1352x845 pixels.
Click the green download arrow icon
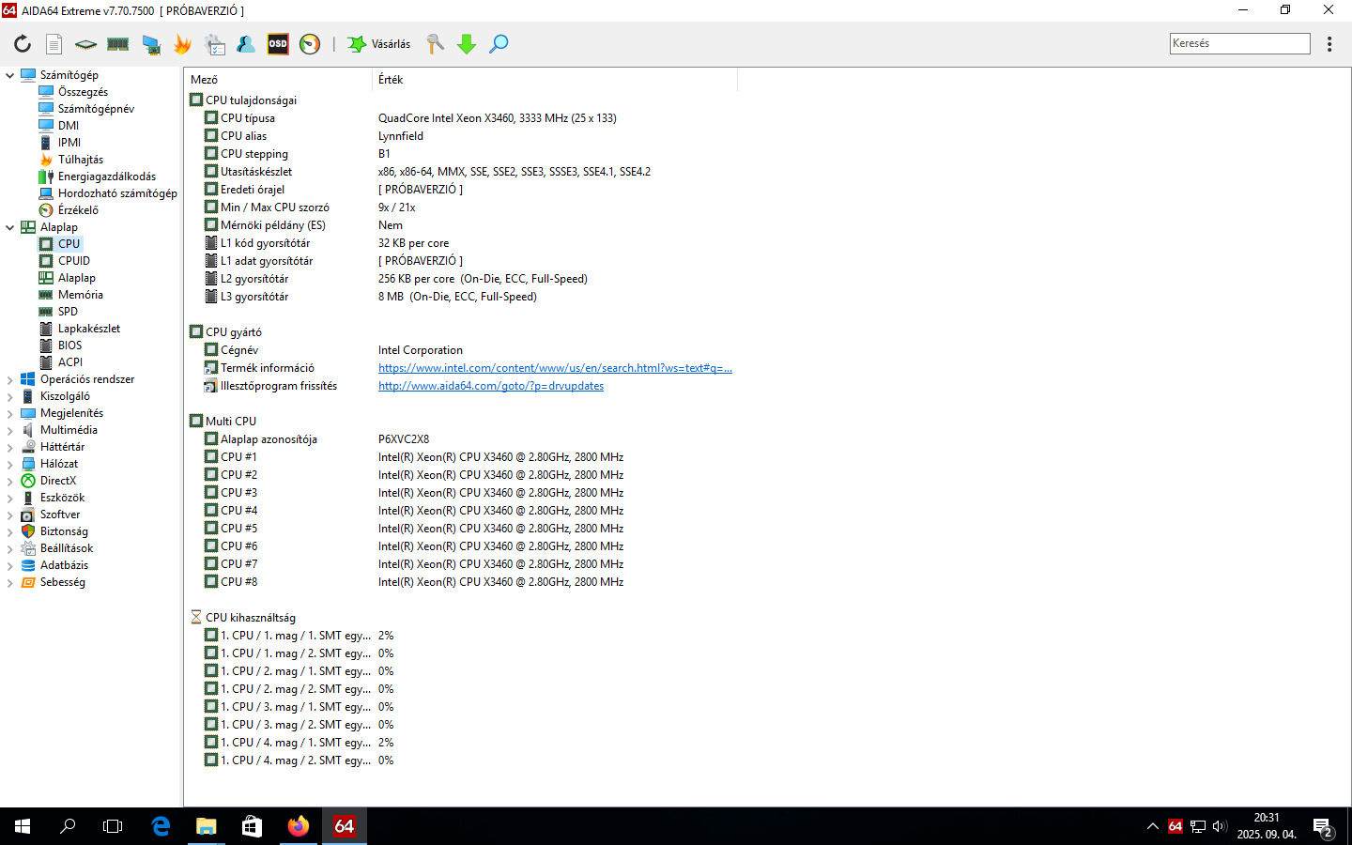pyautogui.click(x=467, y=44)
